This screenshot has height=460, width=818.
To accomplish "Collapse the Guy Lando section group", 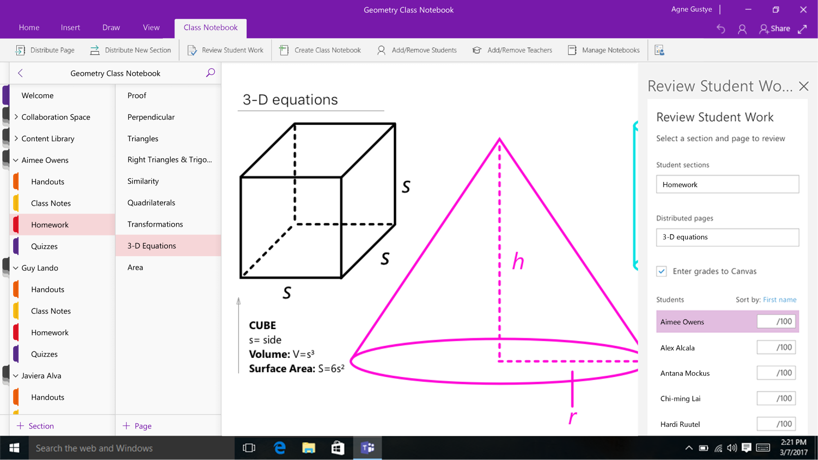I will (x=16, y=268).
